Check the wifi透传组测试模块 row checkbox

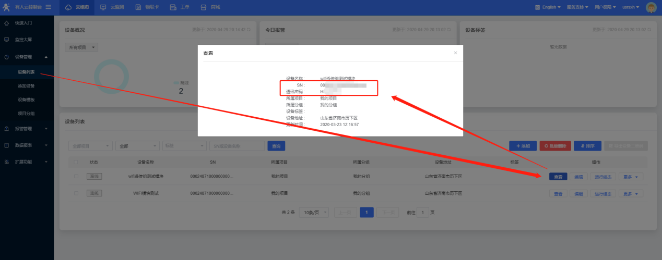coord(76,177)
